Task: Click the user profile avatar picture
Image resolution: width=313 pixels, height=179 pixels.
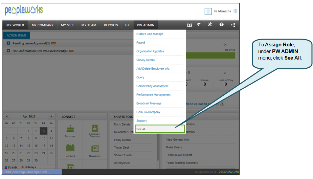Action: (208, 11)
